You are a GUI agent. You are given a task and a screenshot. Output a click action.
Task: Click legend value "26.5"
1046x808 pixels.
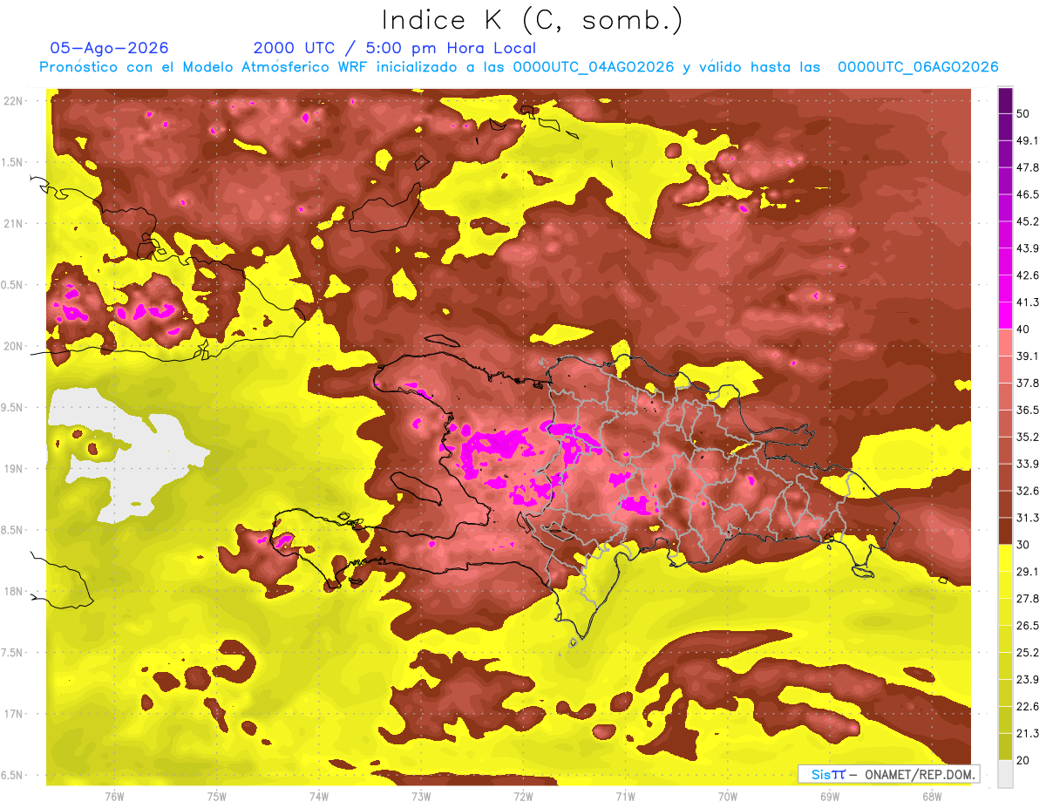click(x=1027, y=626)
